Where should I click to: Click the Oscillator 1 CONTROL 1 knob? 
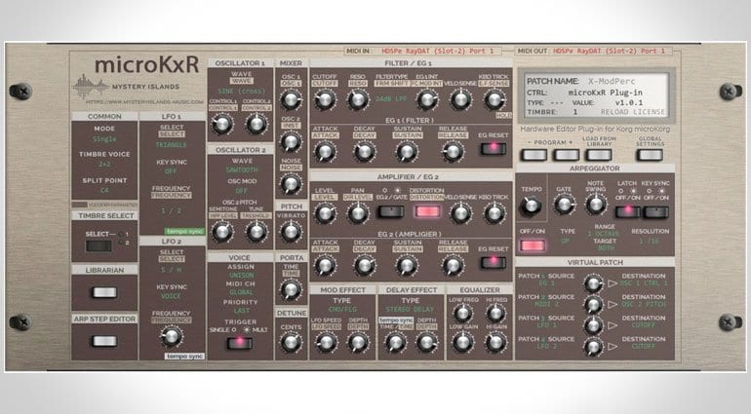point(221,124)
